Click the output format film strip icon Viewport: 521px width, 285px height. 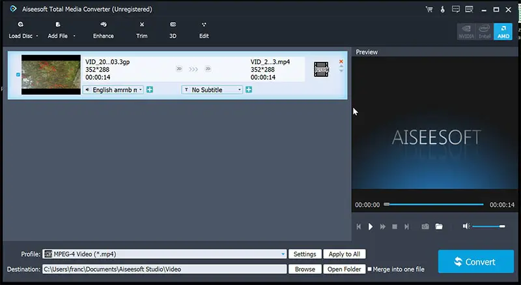click(321, 69)
